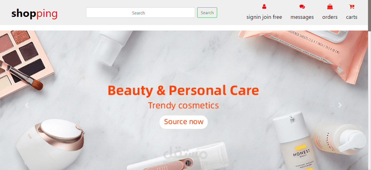The height and width of the screenshot is (170, 371).
Task: Click inside the Search input field
Action: 141,13
